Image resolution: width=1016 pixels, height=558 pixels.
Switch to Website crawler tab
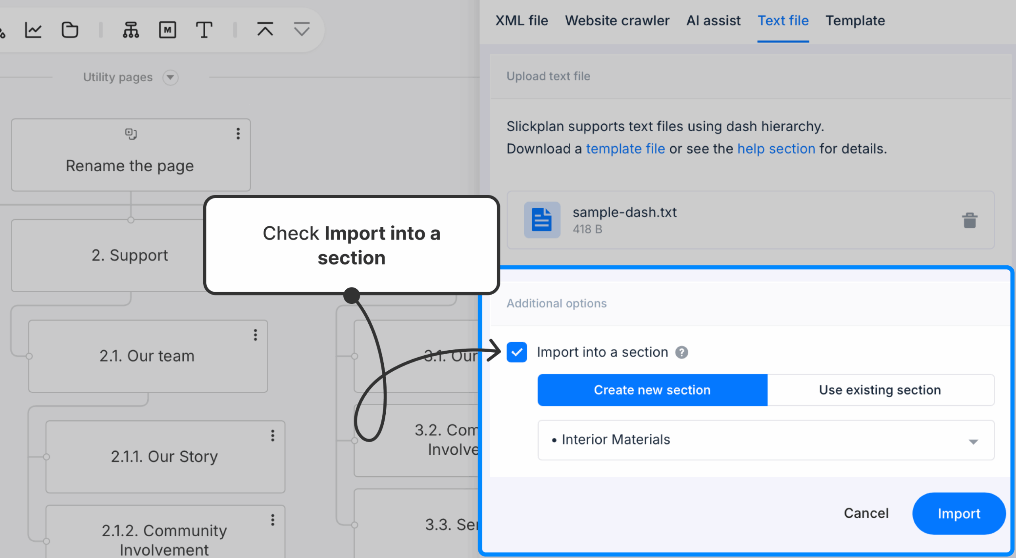tap(617, 21)
